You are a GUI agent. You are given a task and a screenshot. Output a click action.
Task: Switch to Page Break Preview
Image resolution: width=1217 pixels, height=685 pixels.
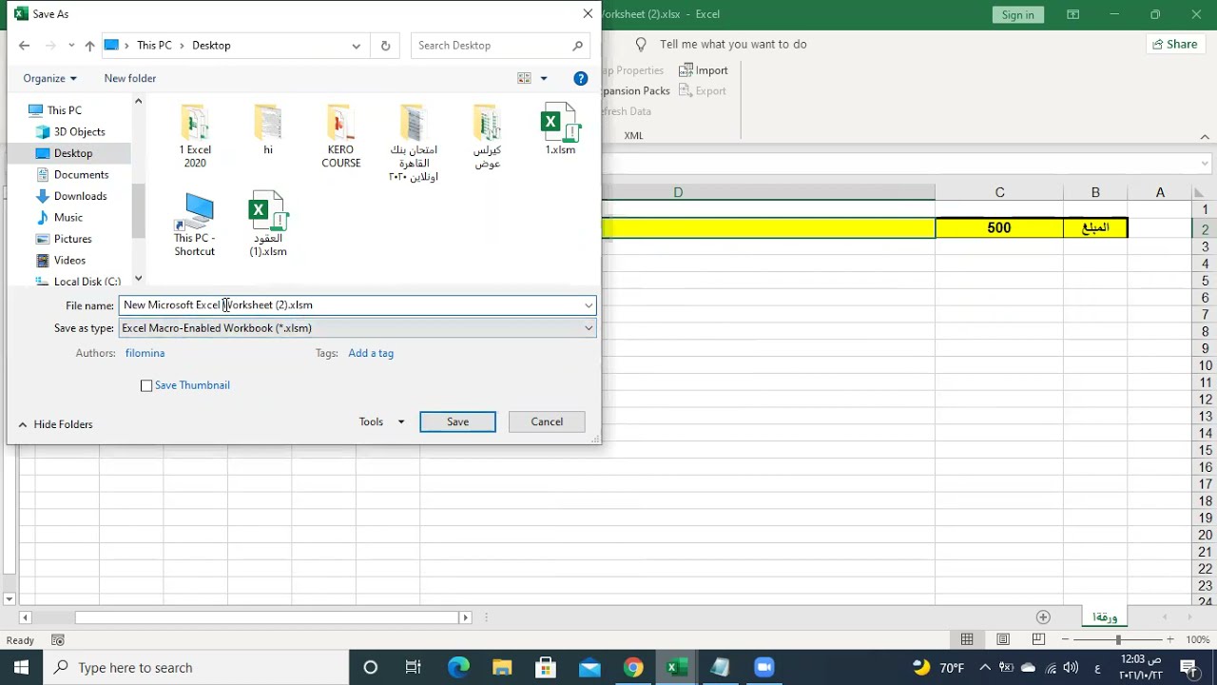(1038, 639)
